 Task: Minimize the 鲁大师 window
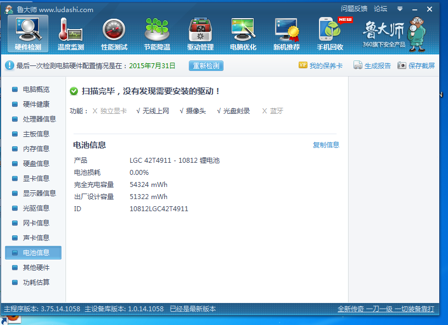[415, 9]
